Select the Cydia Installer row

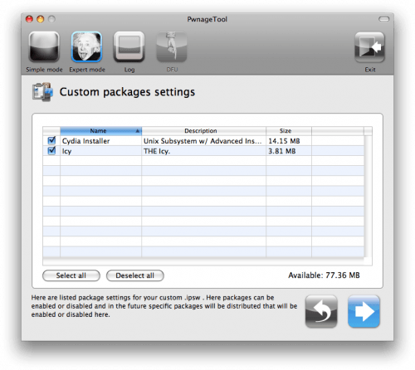pos(203,141)
